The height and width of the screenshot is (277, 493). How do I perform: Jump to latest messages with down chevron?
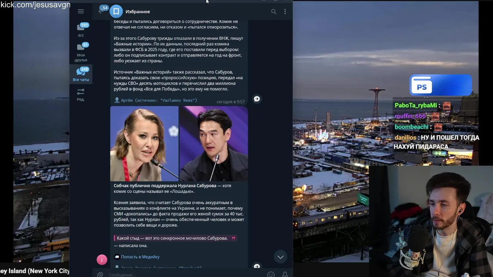pos(280,257)
